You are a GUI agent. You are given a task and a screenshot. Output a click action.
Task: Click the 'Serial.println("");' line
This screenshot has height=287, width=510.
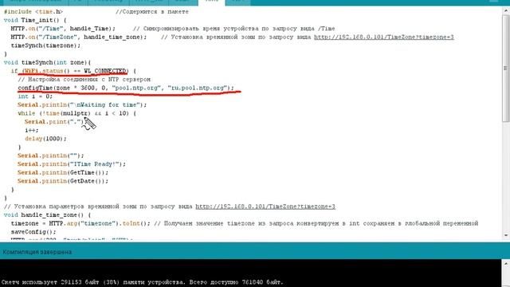[x=51, y=155]
